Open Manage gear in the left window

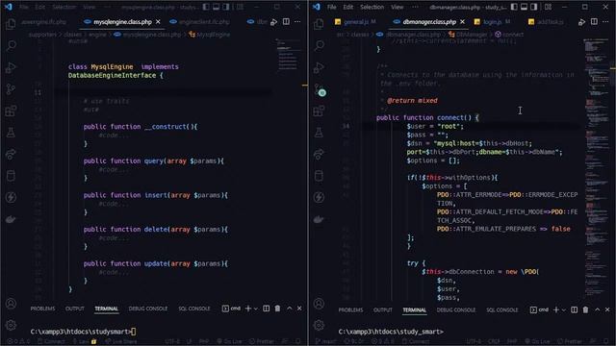pyautogui.click(x=11, y=325)
